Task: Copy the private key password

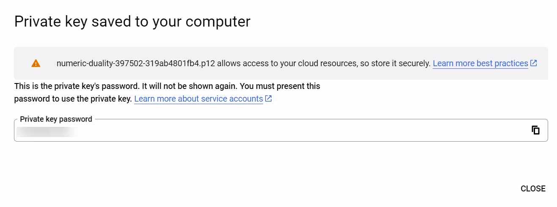Action: (x=535, y=130)
